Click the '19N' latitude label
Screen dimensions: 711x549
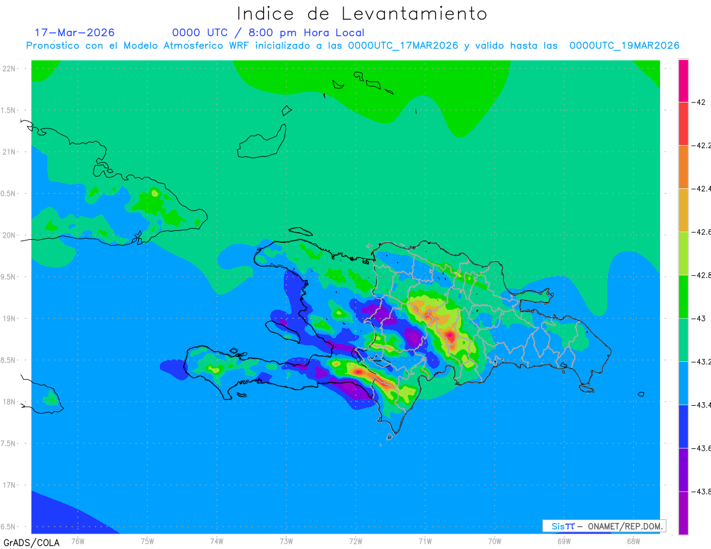[10, 318]
